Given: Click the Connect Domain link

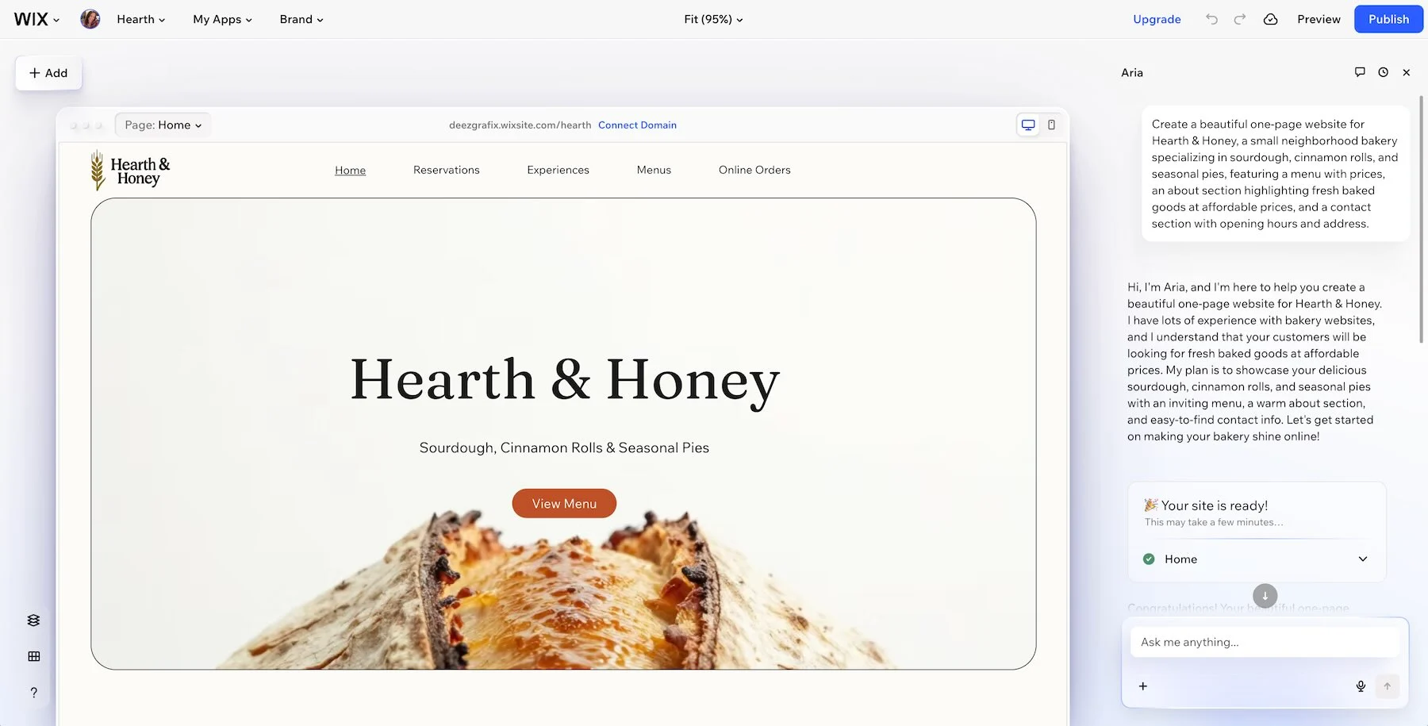Looking at the screenshot, I should pos(637,125).
